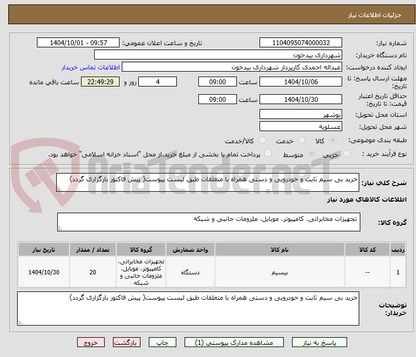Screen dimensions: 416x357
Task: Click the remaining time field 22:49:29
Action: point(100,82)
